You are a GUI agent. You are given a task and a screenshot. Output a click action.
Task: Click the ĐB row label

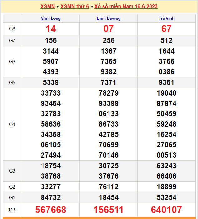coord(12,210)
